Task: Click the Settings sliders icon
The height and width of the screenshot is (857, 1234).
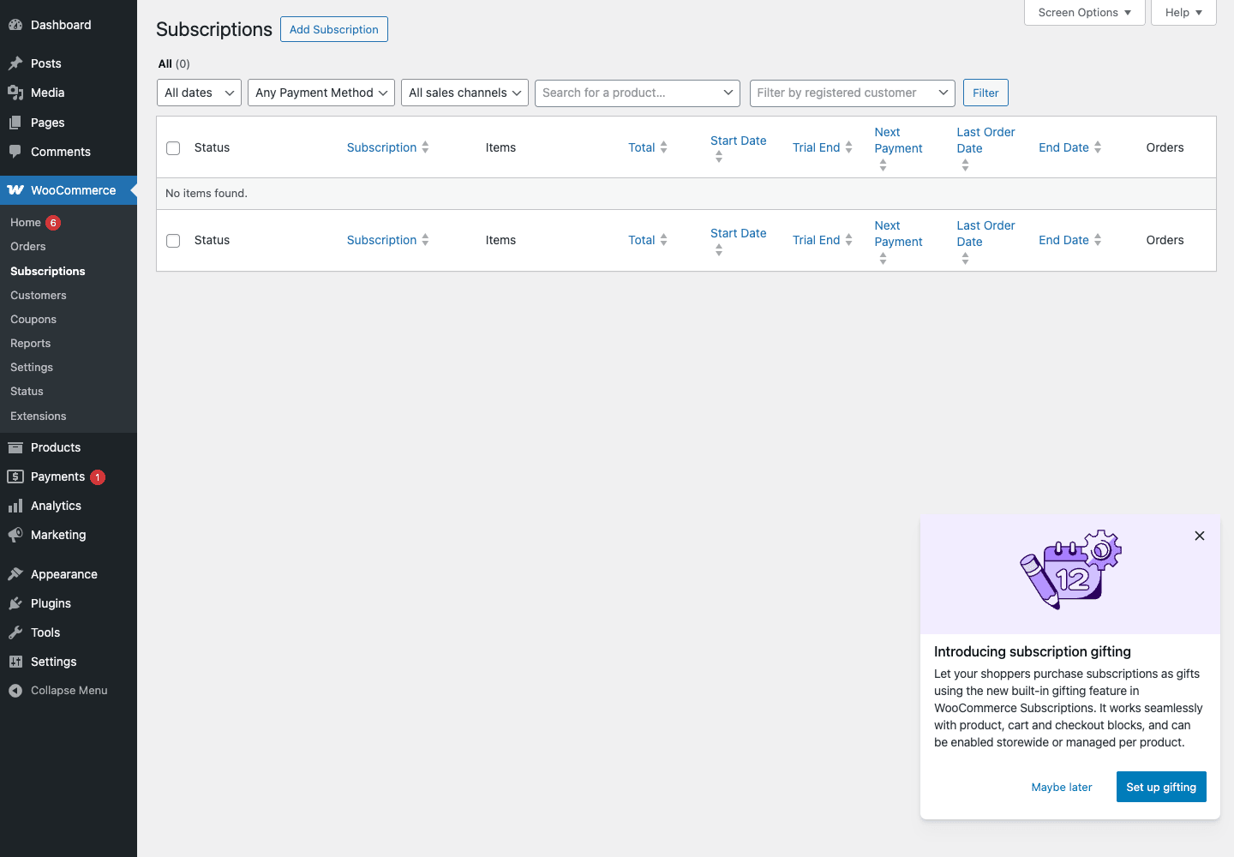Action: pyautogui.click(x=15, y=662)
